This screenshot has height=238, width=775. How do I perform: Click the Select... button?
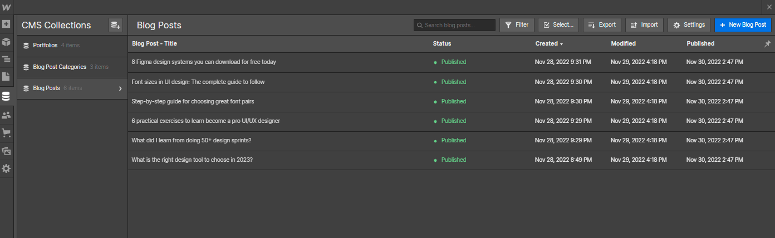(558, 25)
